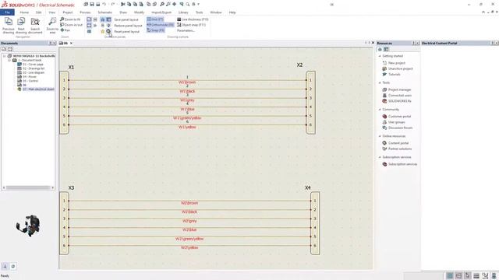This screenshot has width=499, height=280.
Task: Switch to the Draw ribbon tab
Action: 123,12
